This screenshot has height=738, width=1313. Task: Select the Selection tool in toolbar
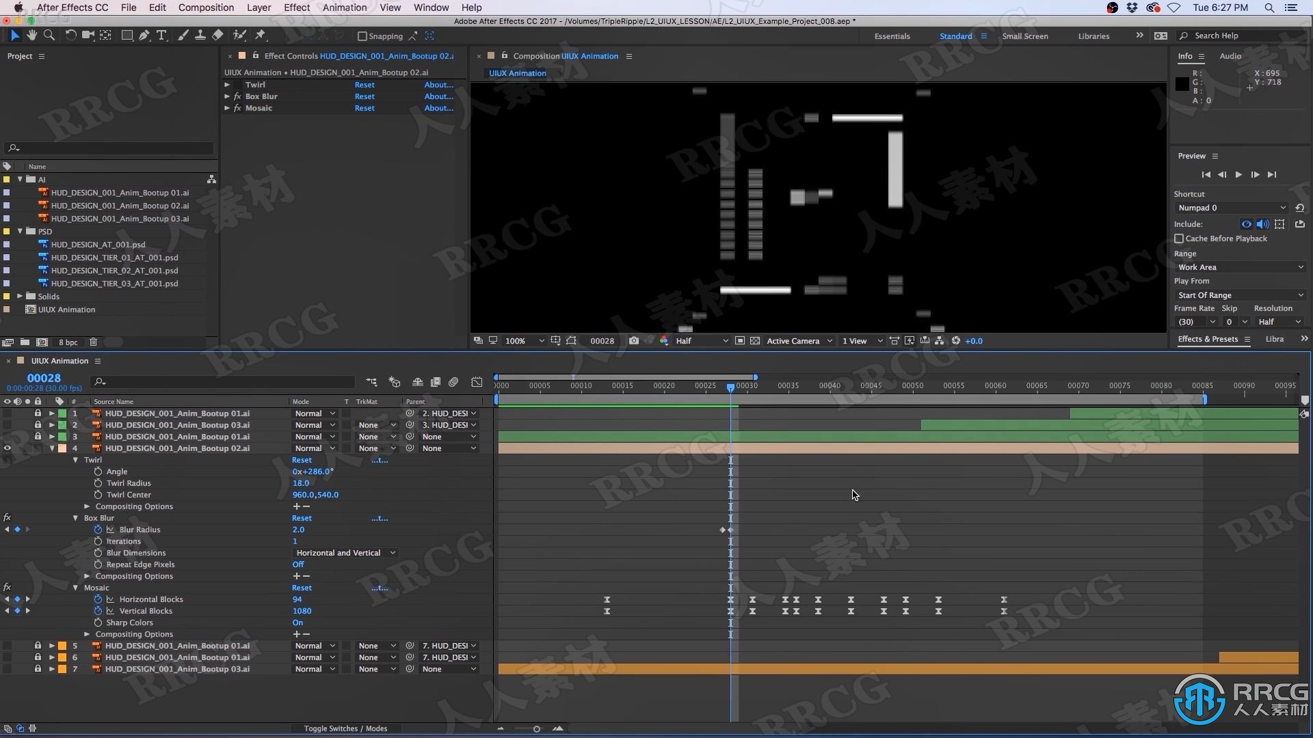(15, 36)
